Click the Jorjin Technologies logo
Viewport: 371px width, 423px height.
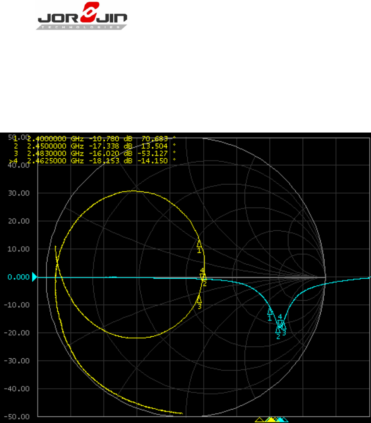[x=82, y=16]
